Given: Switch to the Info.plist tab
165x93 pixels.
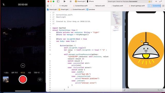Looking at the screenshot, I should tap(63, 6).
